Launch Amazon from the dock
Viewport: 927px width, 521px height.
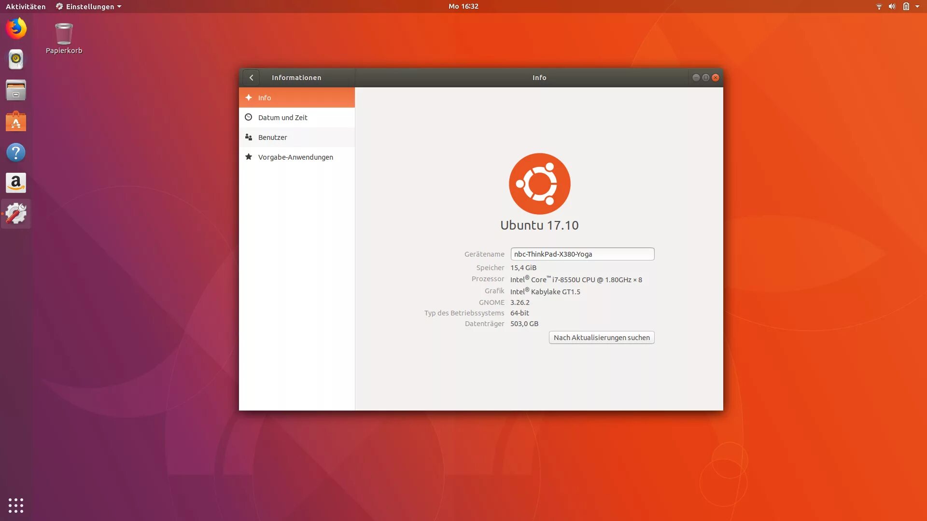(x=16, y=183)
